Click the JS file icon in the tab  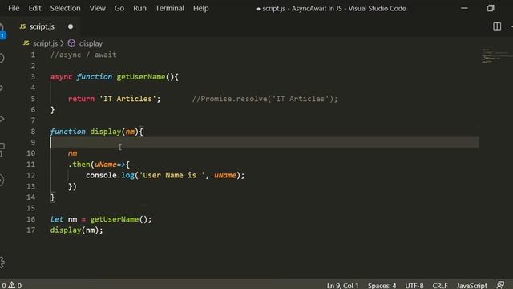22,26
